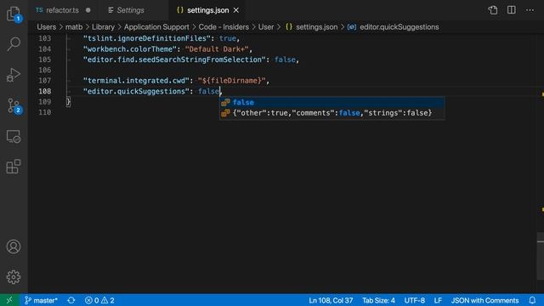The height and width of the screenshot is (306, 544).
Task: Click 'Application Support' breadcrumb segment
Action: [x=156, y=27]
